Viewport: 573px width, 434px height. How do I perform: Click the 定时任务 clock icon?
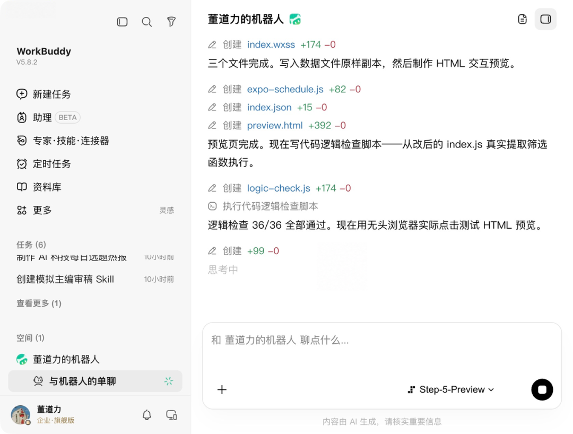22,163
